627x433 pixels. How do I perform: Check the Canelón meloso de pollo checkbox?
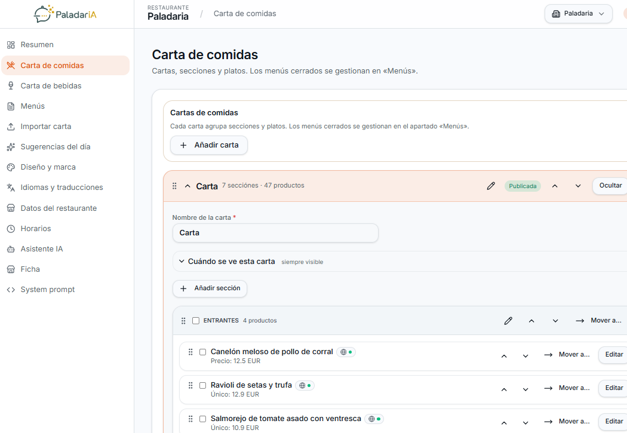point(203,352)
